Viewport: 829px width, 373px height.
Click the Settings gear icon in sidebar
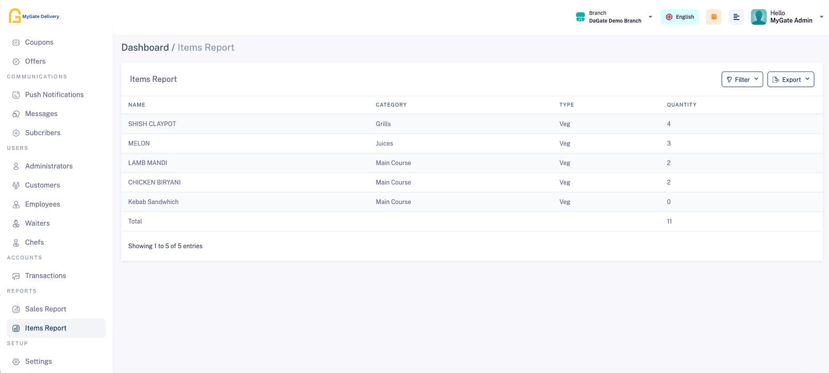click(x=16, y=362)
